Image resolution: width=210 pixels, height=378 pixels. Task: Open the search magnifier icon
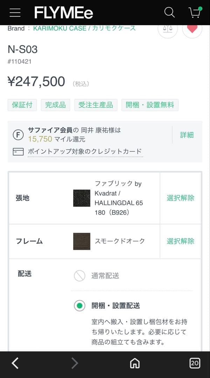coord(169,13)
